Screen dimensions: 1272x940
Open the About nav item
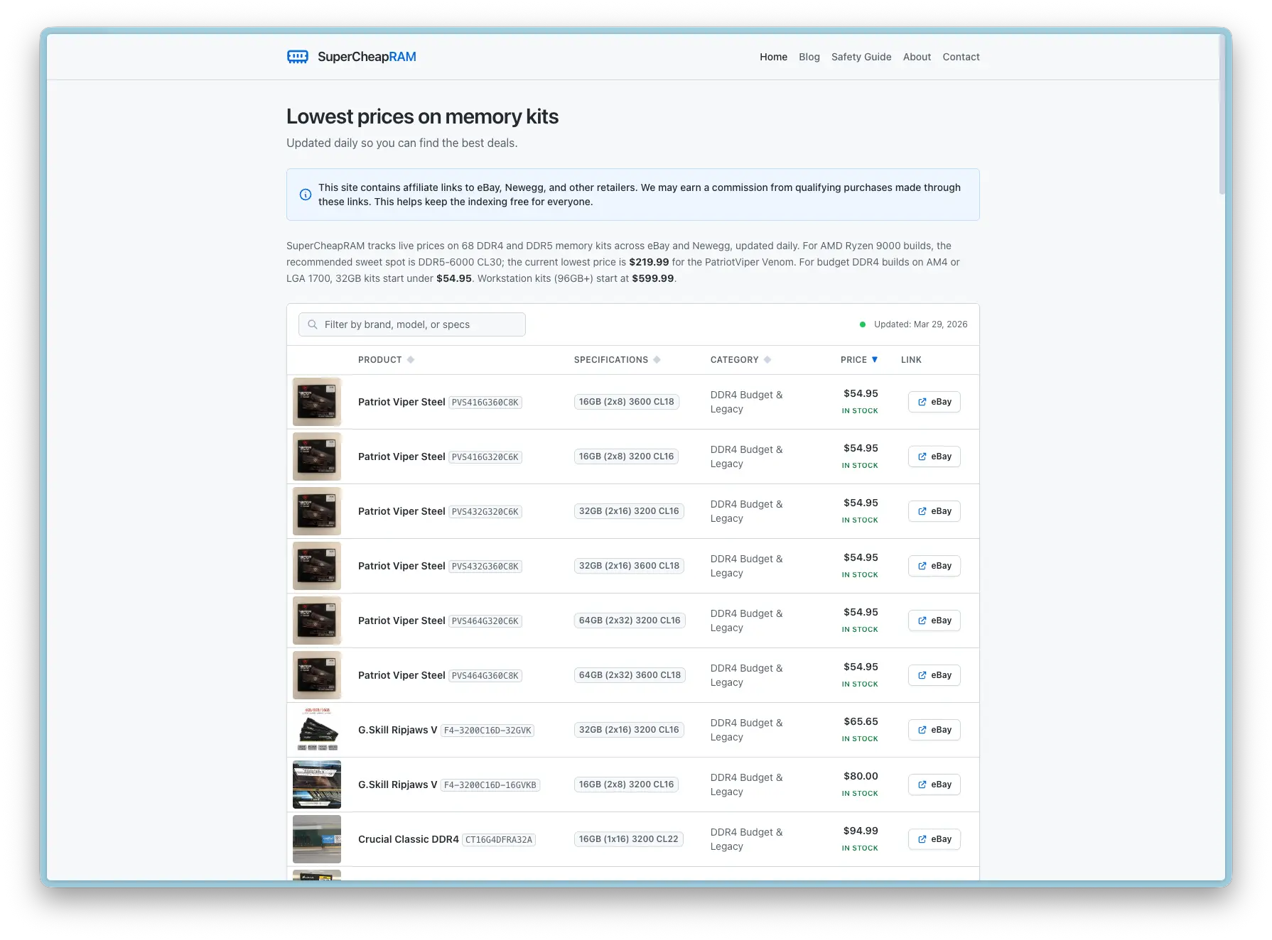coord(917,57)
